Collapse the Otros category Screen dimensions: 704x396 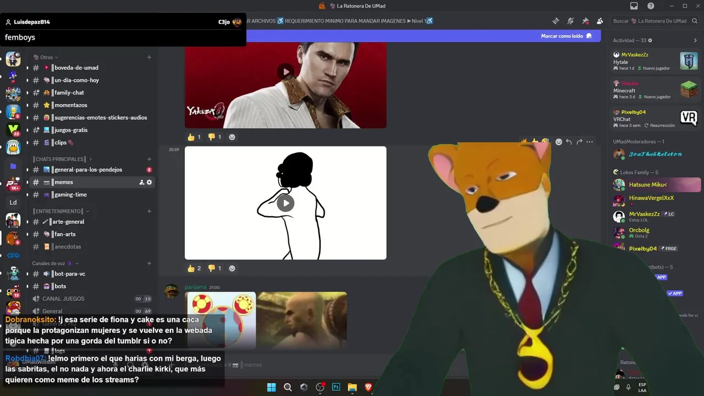47,57
